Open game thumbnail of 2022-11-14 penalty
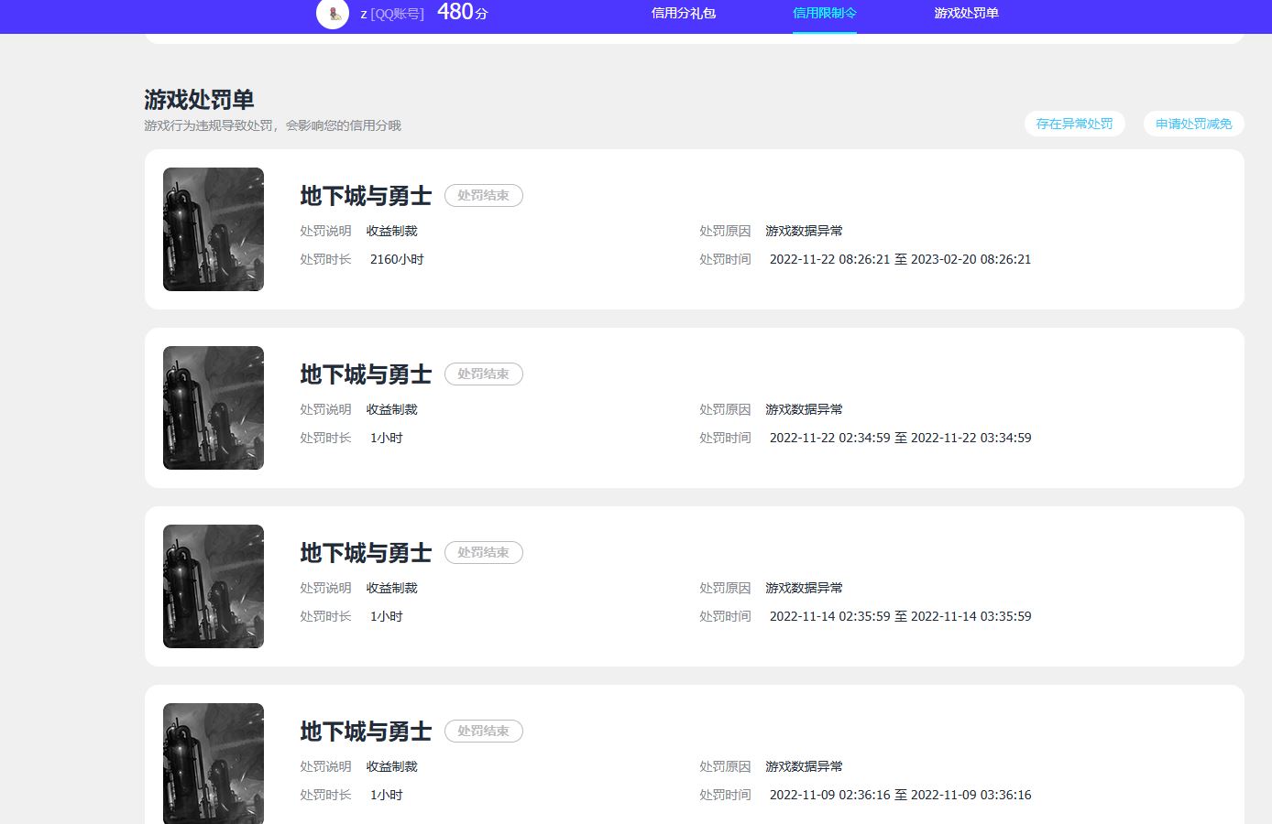Image resolution: width=1272 pixels, height=824 pixels. [214, 586]
